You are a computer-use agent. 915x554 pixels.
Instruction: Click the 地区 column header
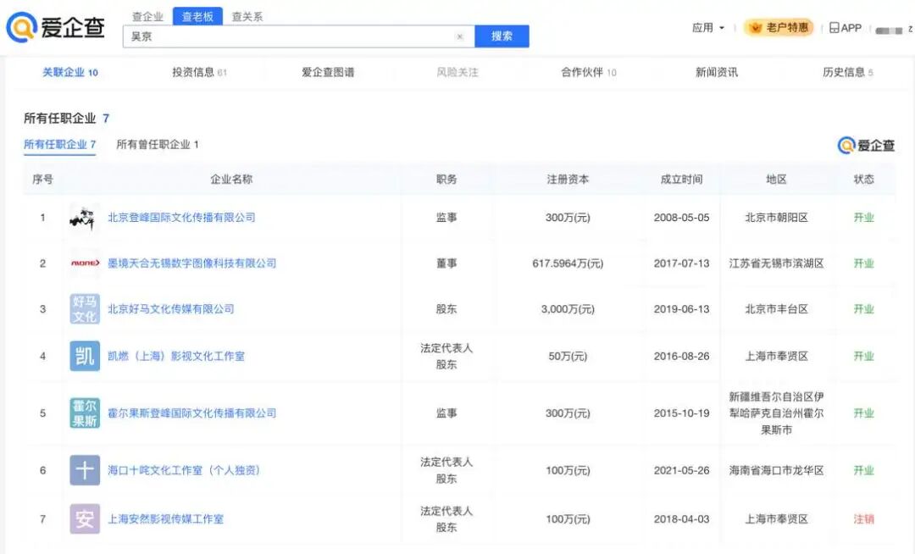[776, 179]
